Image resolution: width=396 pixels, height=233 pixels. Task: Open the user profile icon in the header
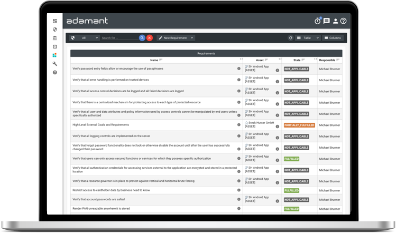[x=335, y=21]
